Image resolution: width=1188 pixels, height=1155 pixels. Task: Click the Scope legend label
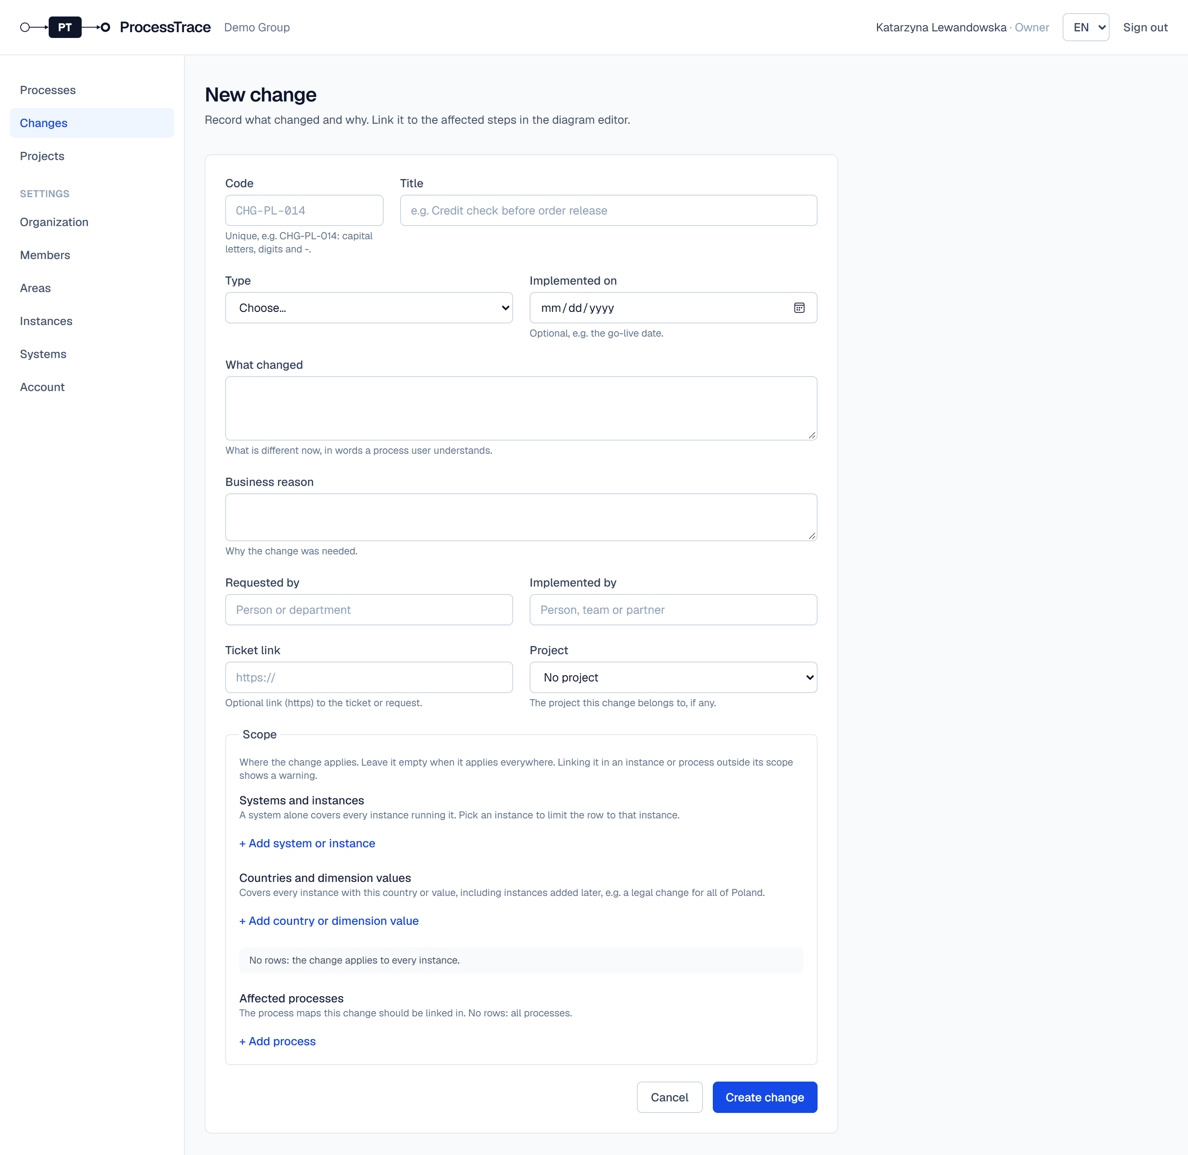coord(259,734)
